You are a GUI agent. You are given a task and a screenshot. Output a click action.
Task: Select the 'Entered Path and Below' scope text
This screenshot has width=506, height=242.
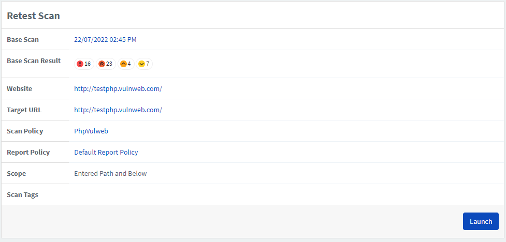[110, 173]
